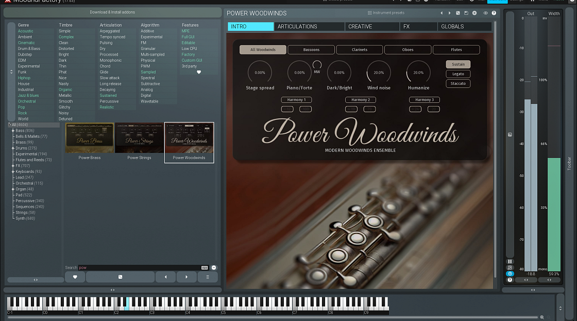The image size is (577, 321).
Task: Open Instrument presets grid icon
Action: click(369, 13)
